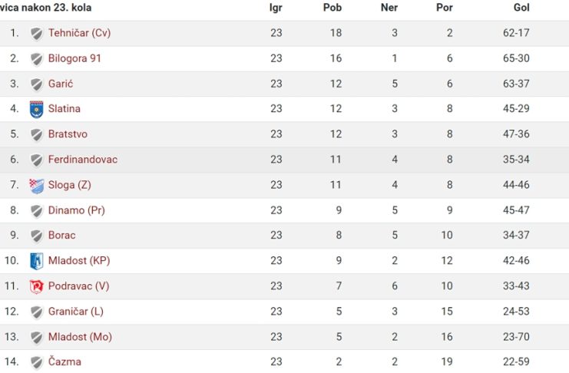
Task: Click Tehničar (Cv) grey shield icon
Action: click(x=36, y=34)
